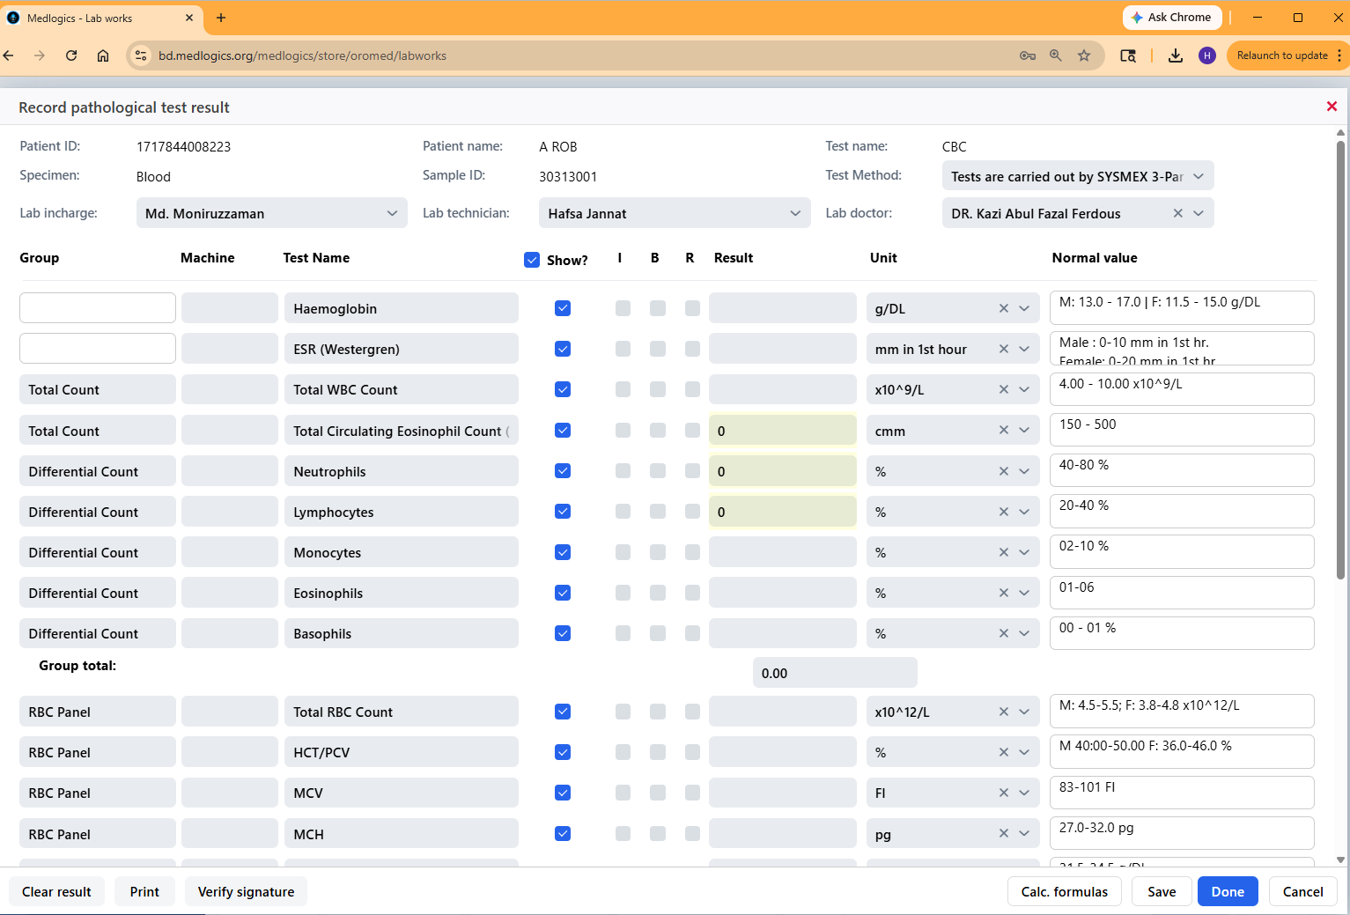Disable the master Show? header checkbox

point(532,259)
